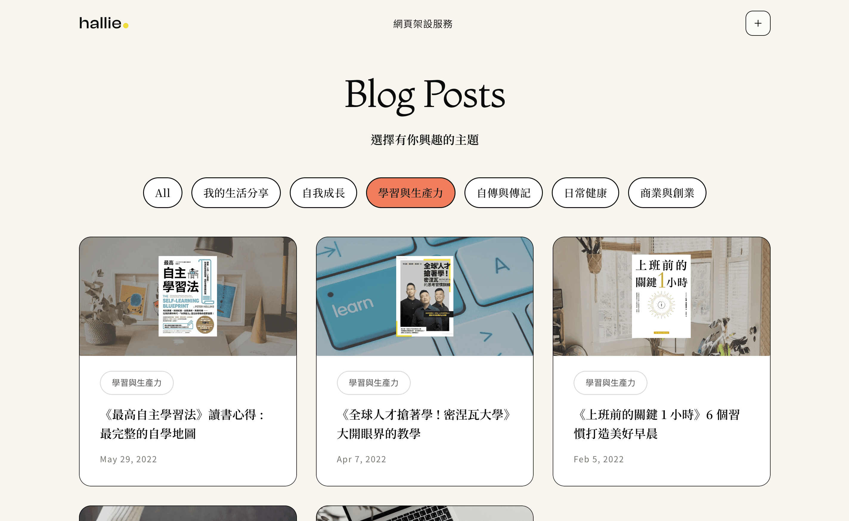
Task: Open the 上班前的關鍵1小時 post image
Action: (x=661, y=296)
